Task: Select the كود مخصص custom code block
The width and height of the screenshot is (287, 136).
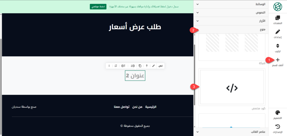Action: coord(232,87)
